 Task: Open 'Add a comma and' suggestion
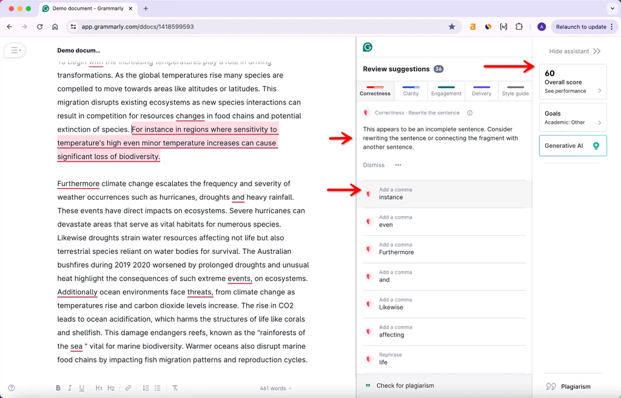(444, 276)
